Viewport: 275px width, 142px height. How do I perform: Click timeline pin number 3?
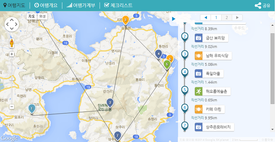coord(185,55)
